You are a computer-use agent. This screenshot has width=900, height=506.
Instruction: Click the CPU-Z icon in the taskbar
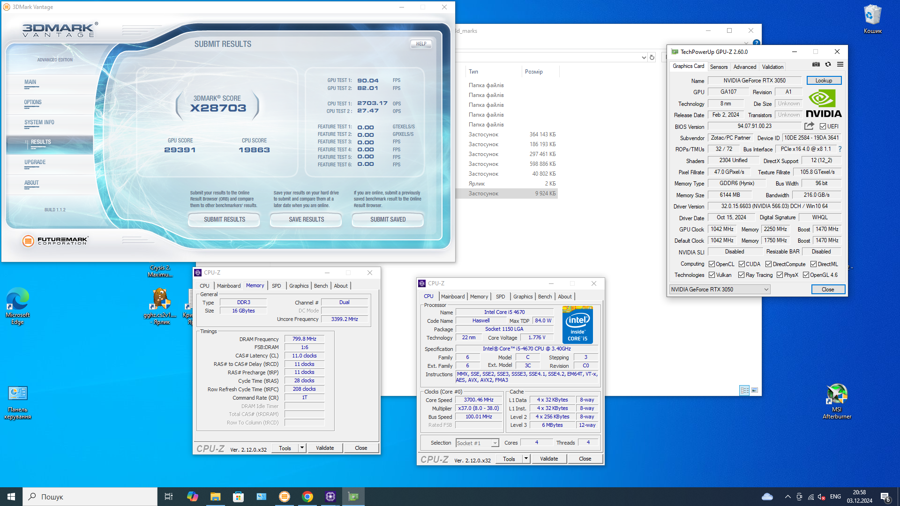(330, 497)
